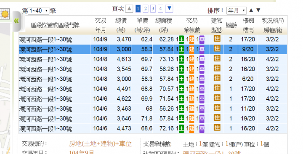The width and height of the screenshot is (303, 154).
Task: Click green 土 icon in the 19/20 floor row
Action: (x=181, y=119)
